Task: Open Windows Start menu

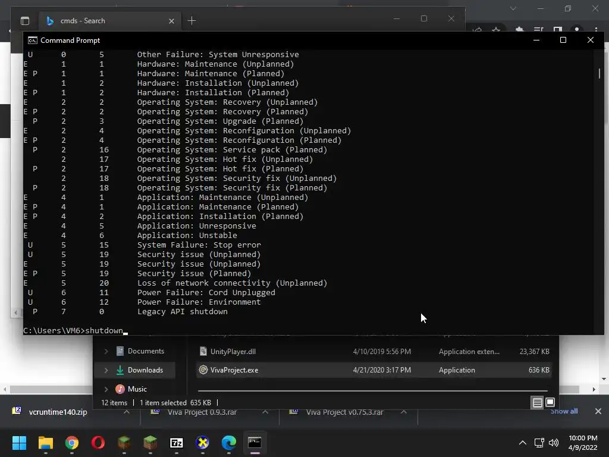Action: pos(19,443)
